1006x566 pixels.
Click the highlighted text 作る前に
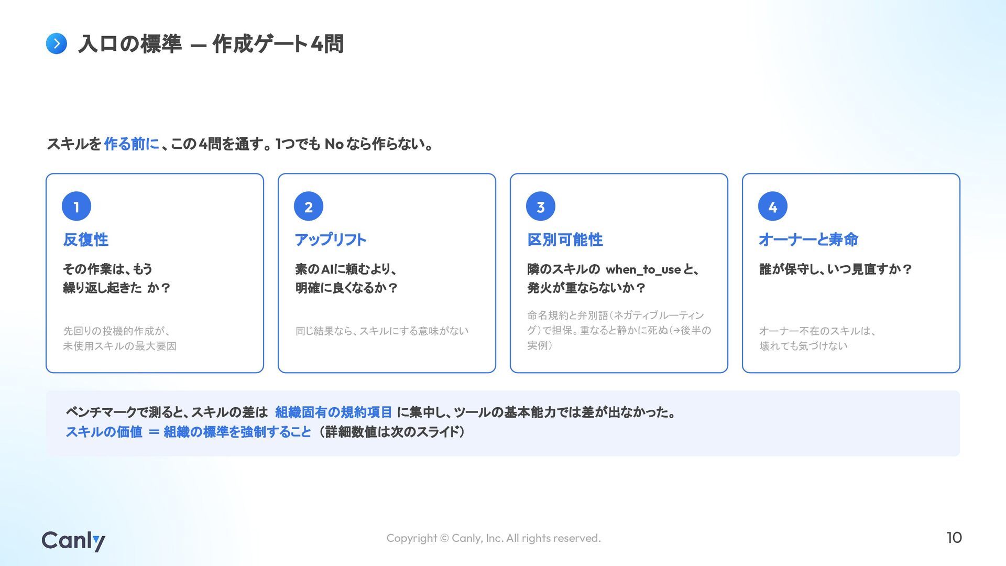pyautogui.click(x=132, y=144)
